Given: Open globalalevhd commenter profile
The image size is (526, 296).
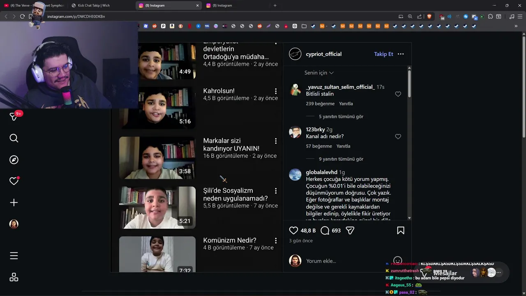Looking at the screenshot, I should coord(321,172).
